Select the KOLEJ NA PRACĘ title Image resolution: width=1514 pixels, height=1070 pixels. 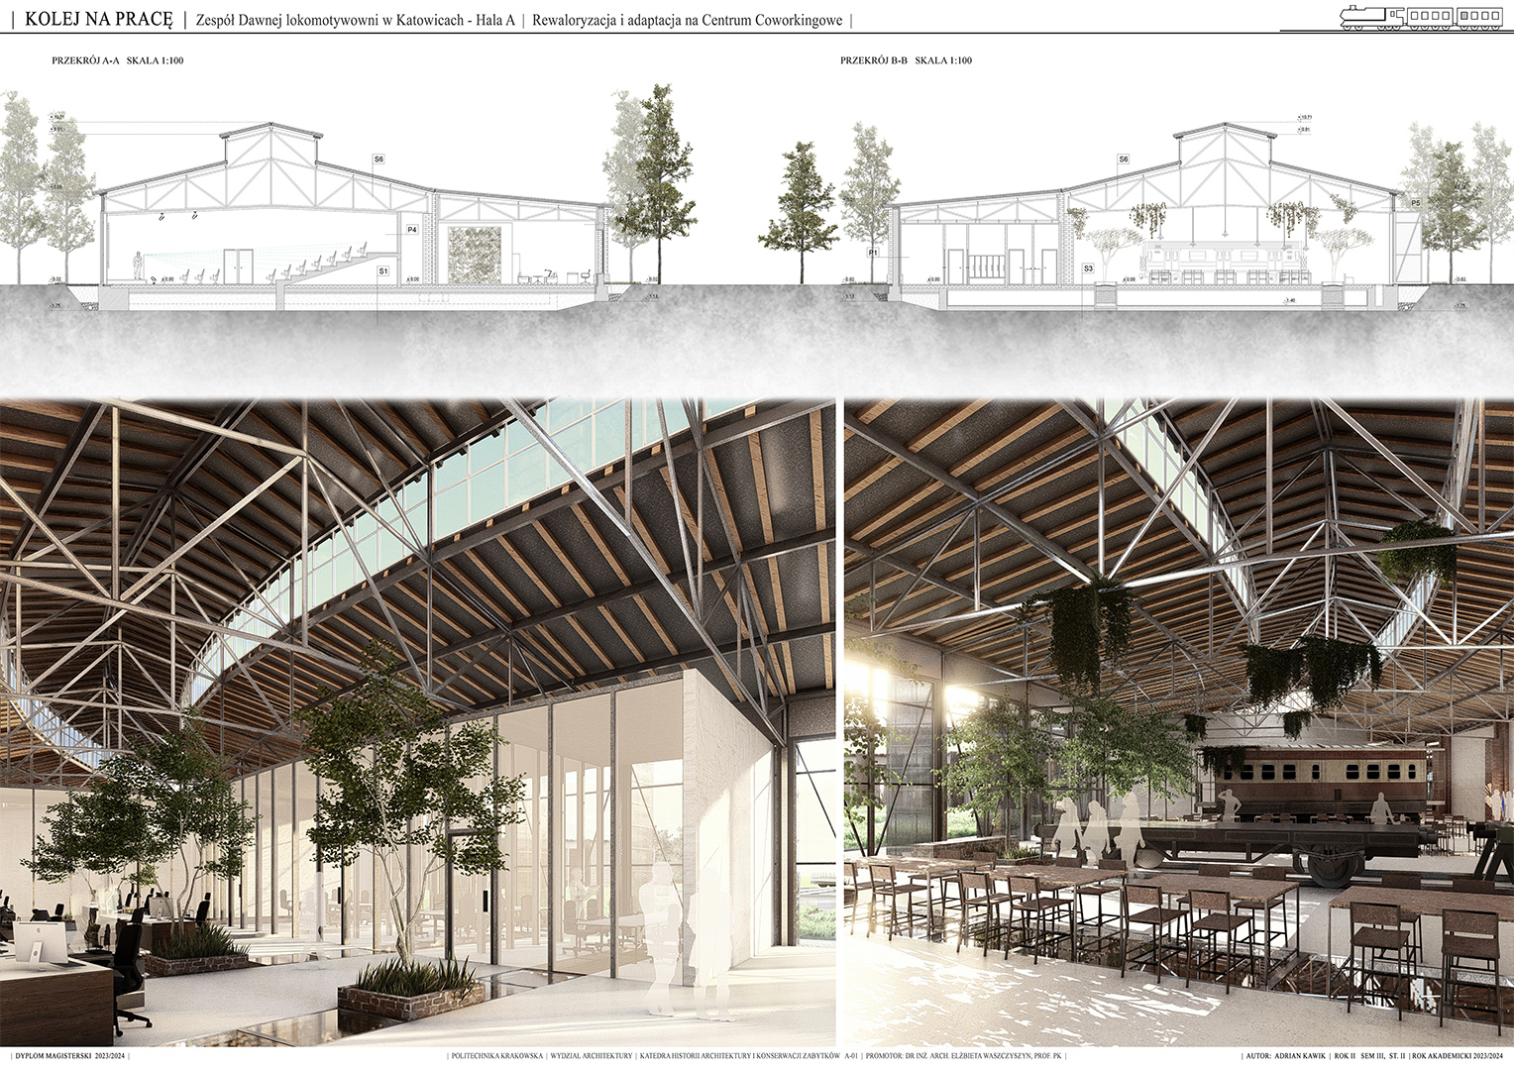(x=98, y=19)
